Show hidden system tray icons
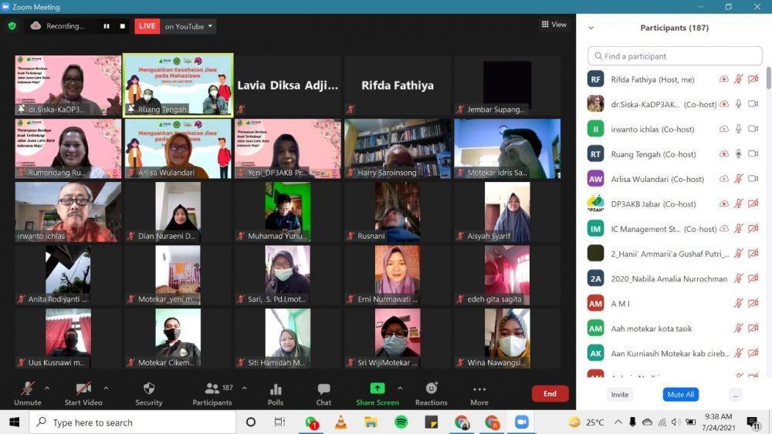772x434 pixels. pyautogui.click(x=618, y=422)
